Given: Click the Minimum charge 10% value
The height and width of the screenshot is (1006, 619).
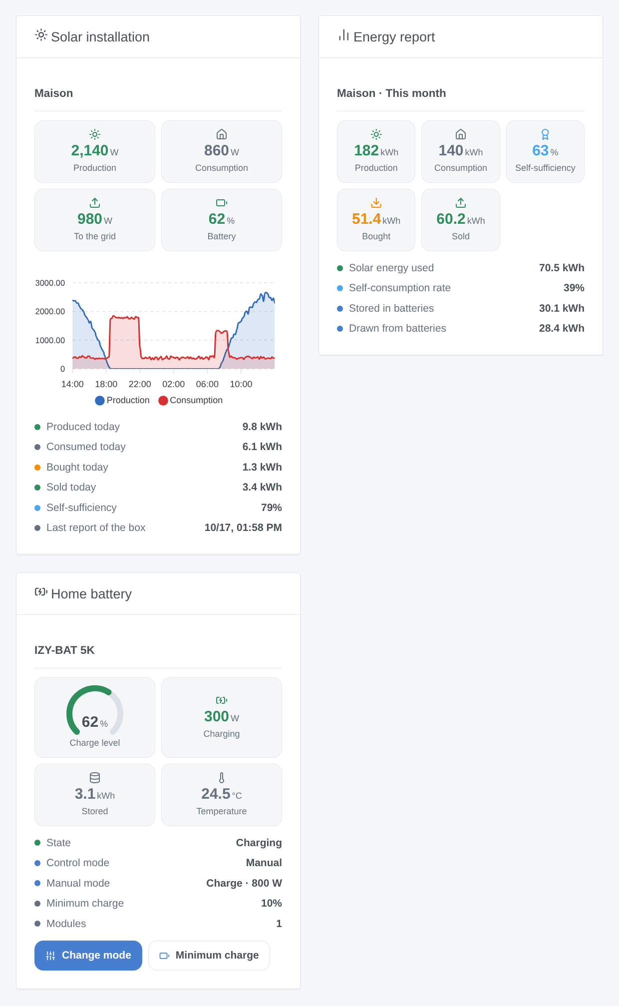Looking at the screenshot, I should coord(272,903).
